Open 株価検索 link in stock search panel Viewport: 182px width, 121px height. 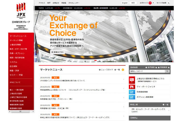click(x=164, y=67)
